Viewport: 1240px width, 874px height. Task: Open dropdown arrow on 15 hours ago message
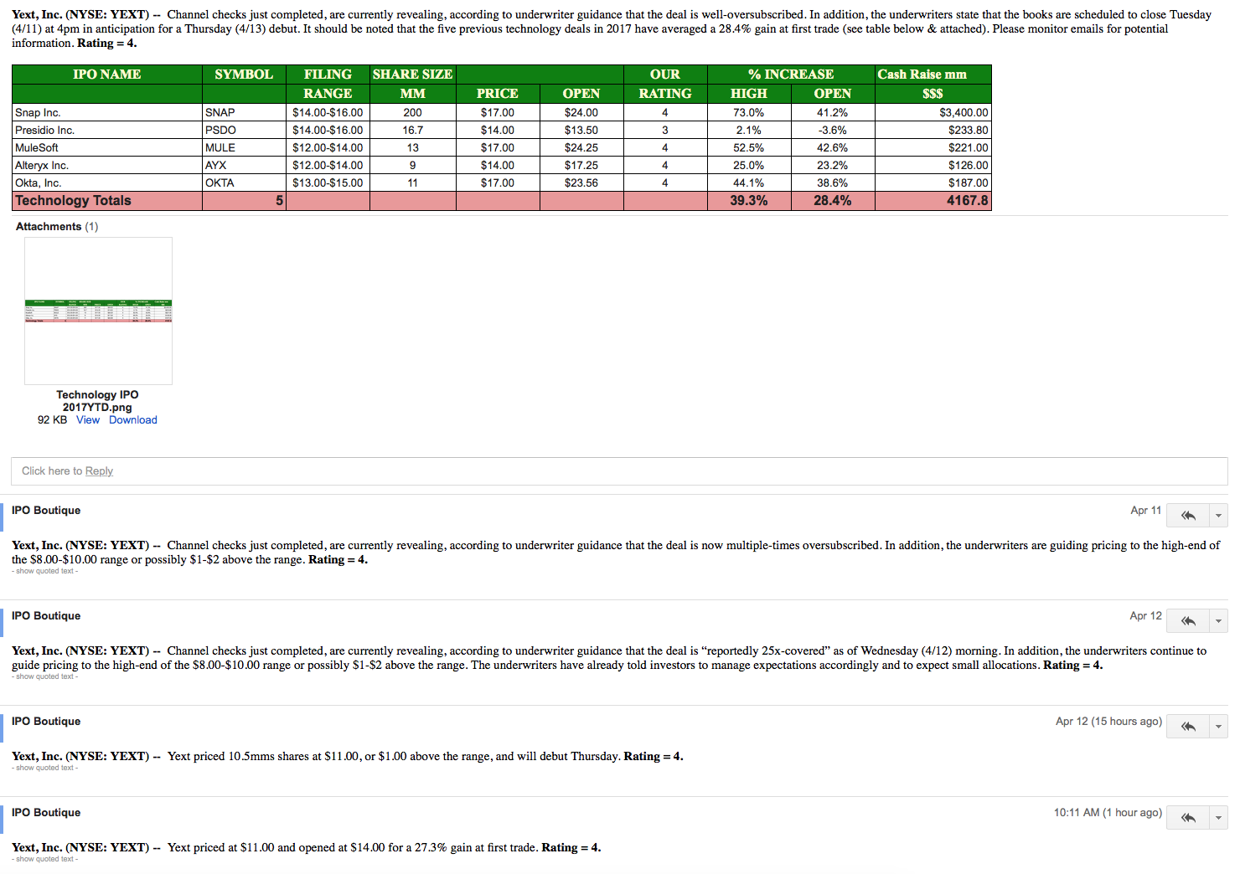point(1218,726)
